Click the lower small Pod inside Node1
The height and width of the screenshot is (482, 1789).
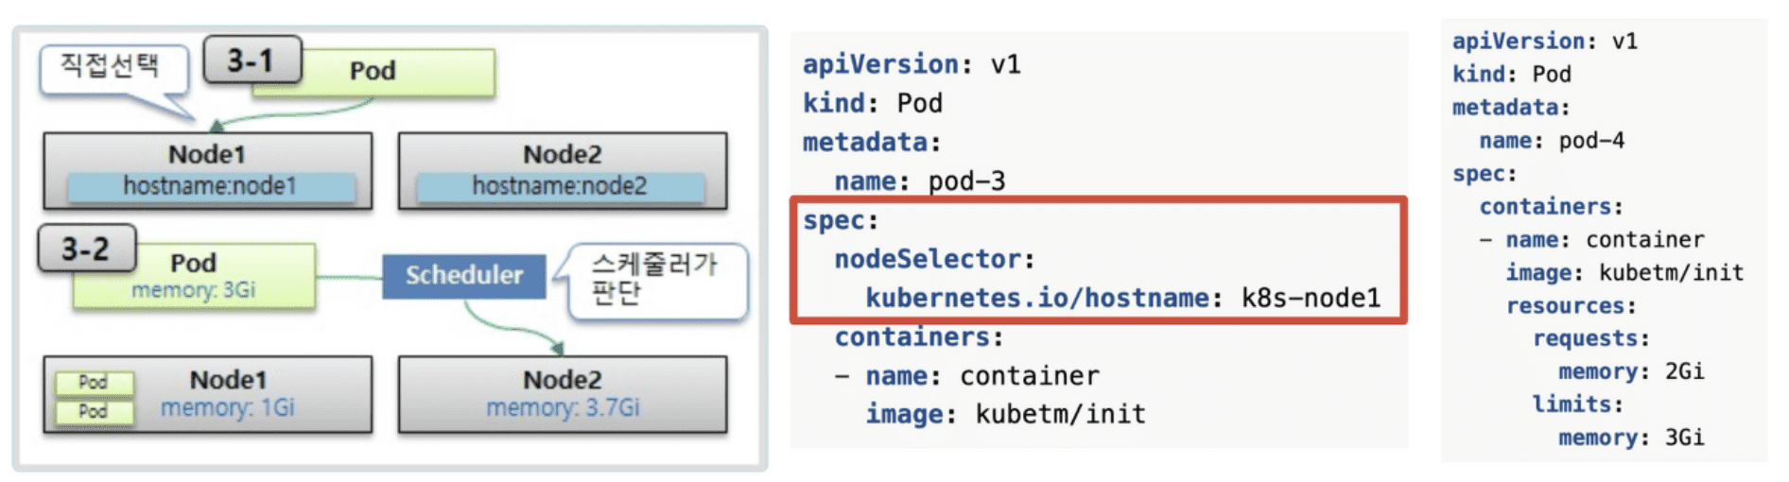[x=93, y=411]
